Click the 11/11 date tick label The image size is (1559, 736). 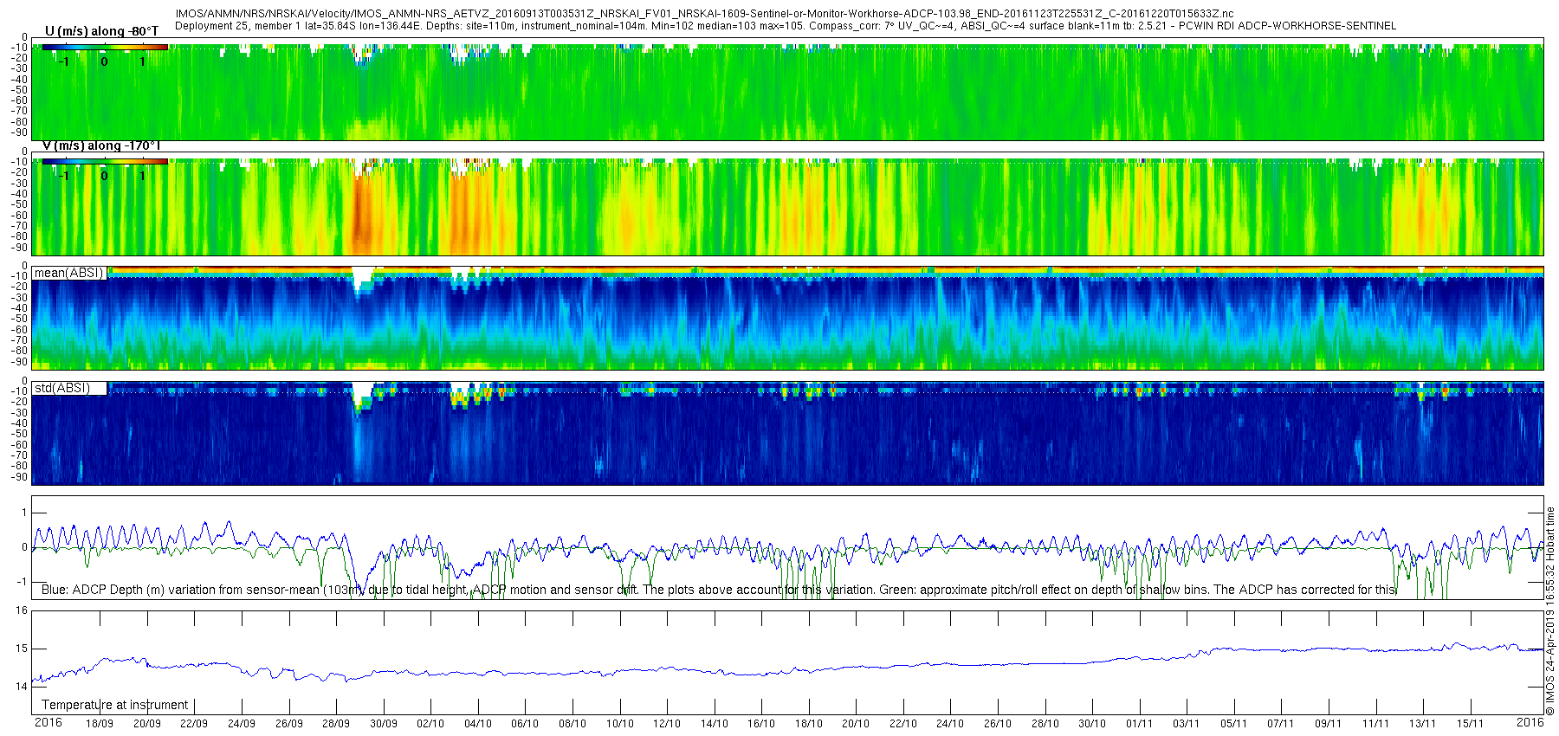[x=1375, y=724]
